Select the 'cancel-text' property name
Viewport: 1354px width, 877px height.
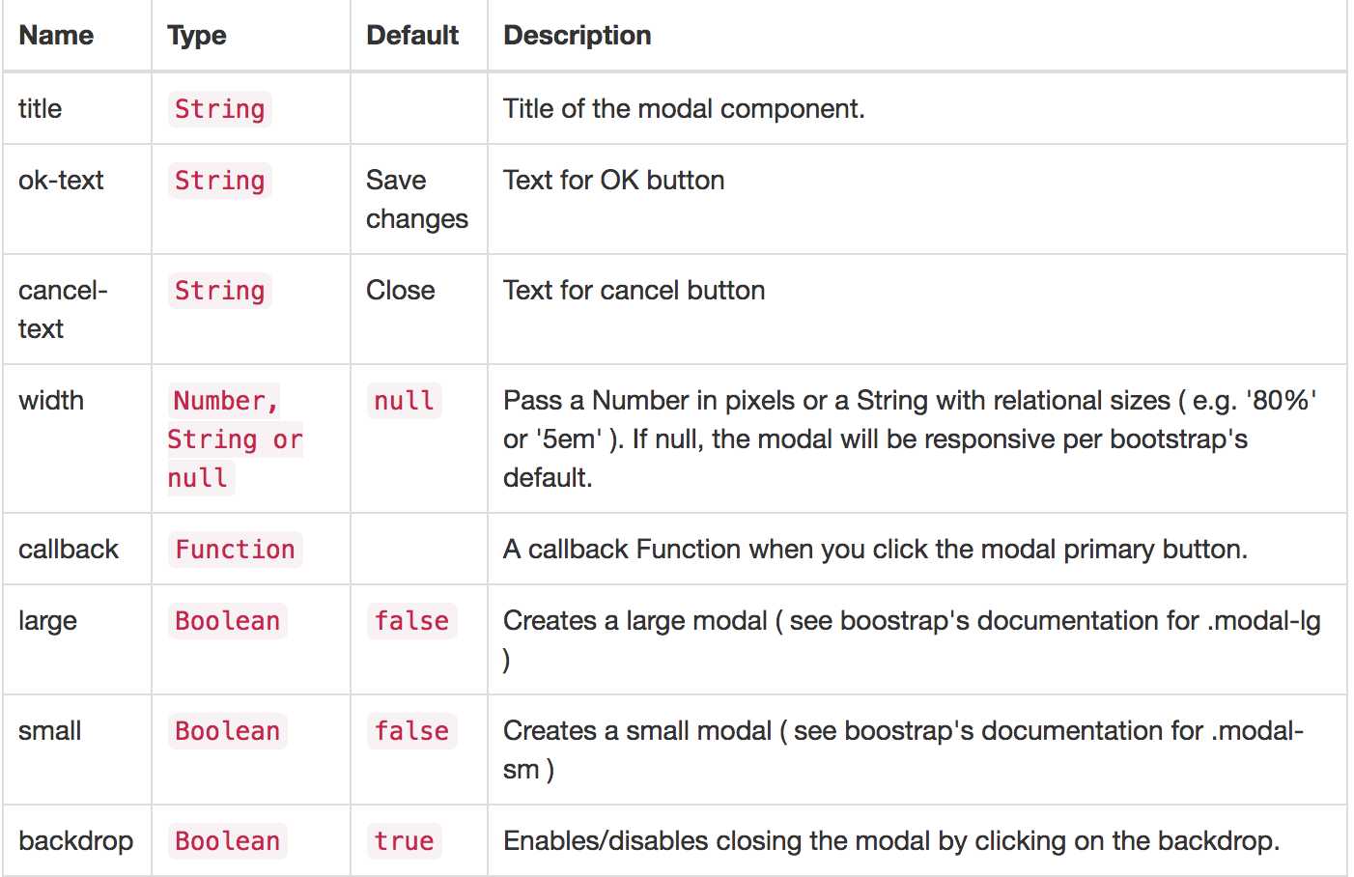pos(63,309)
